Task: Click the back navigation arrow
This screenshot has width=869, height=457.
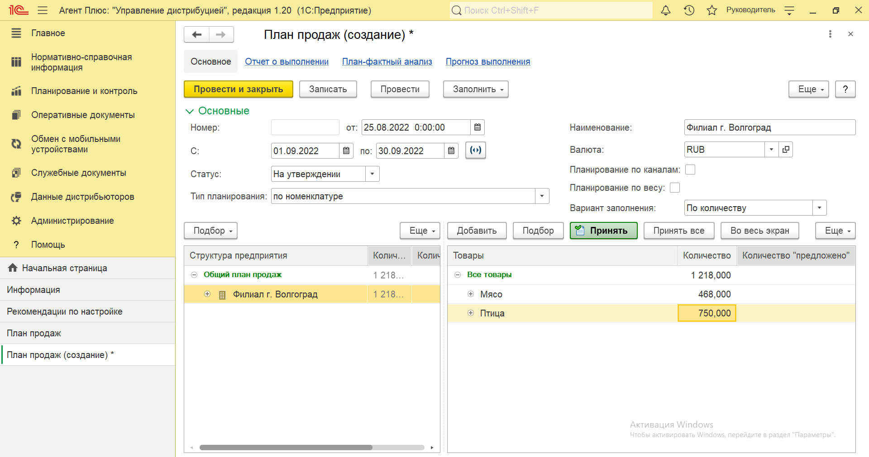Action: click(196, 35)
